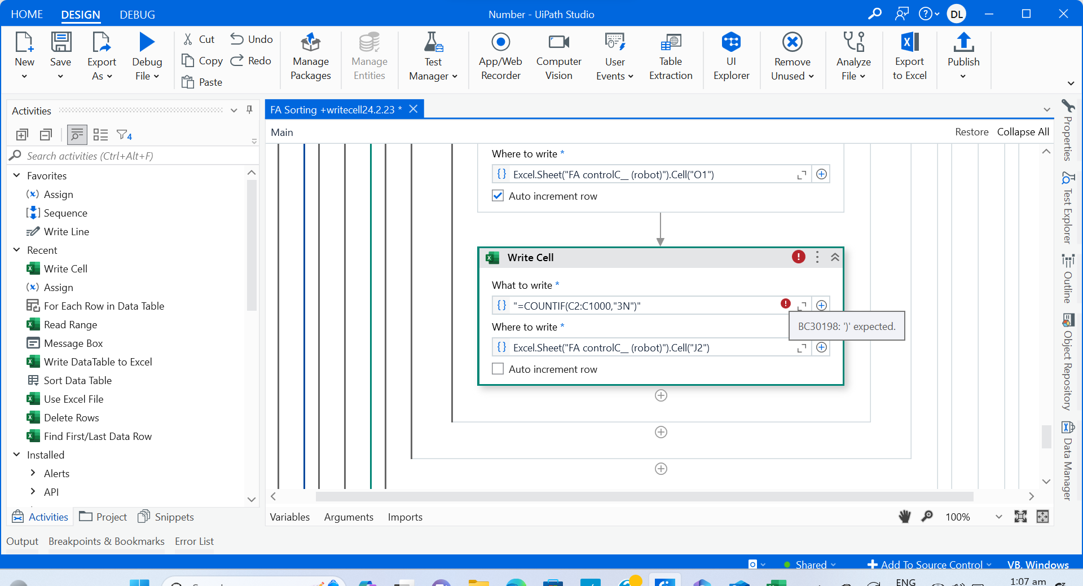This screenshot has height=586, width=1083.
Task: Collapse the Recent group
Action: tap(17, 250)
